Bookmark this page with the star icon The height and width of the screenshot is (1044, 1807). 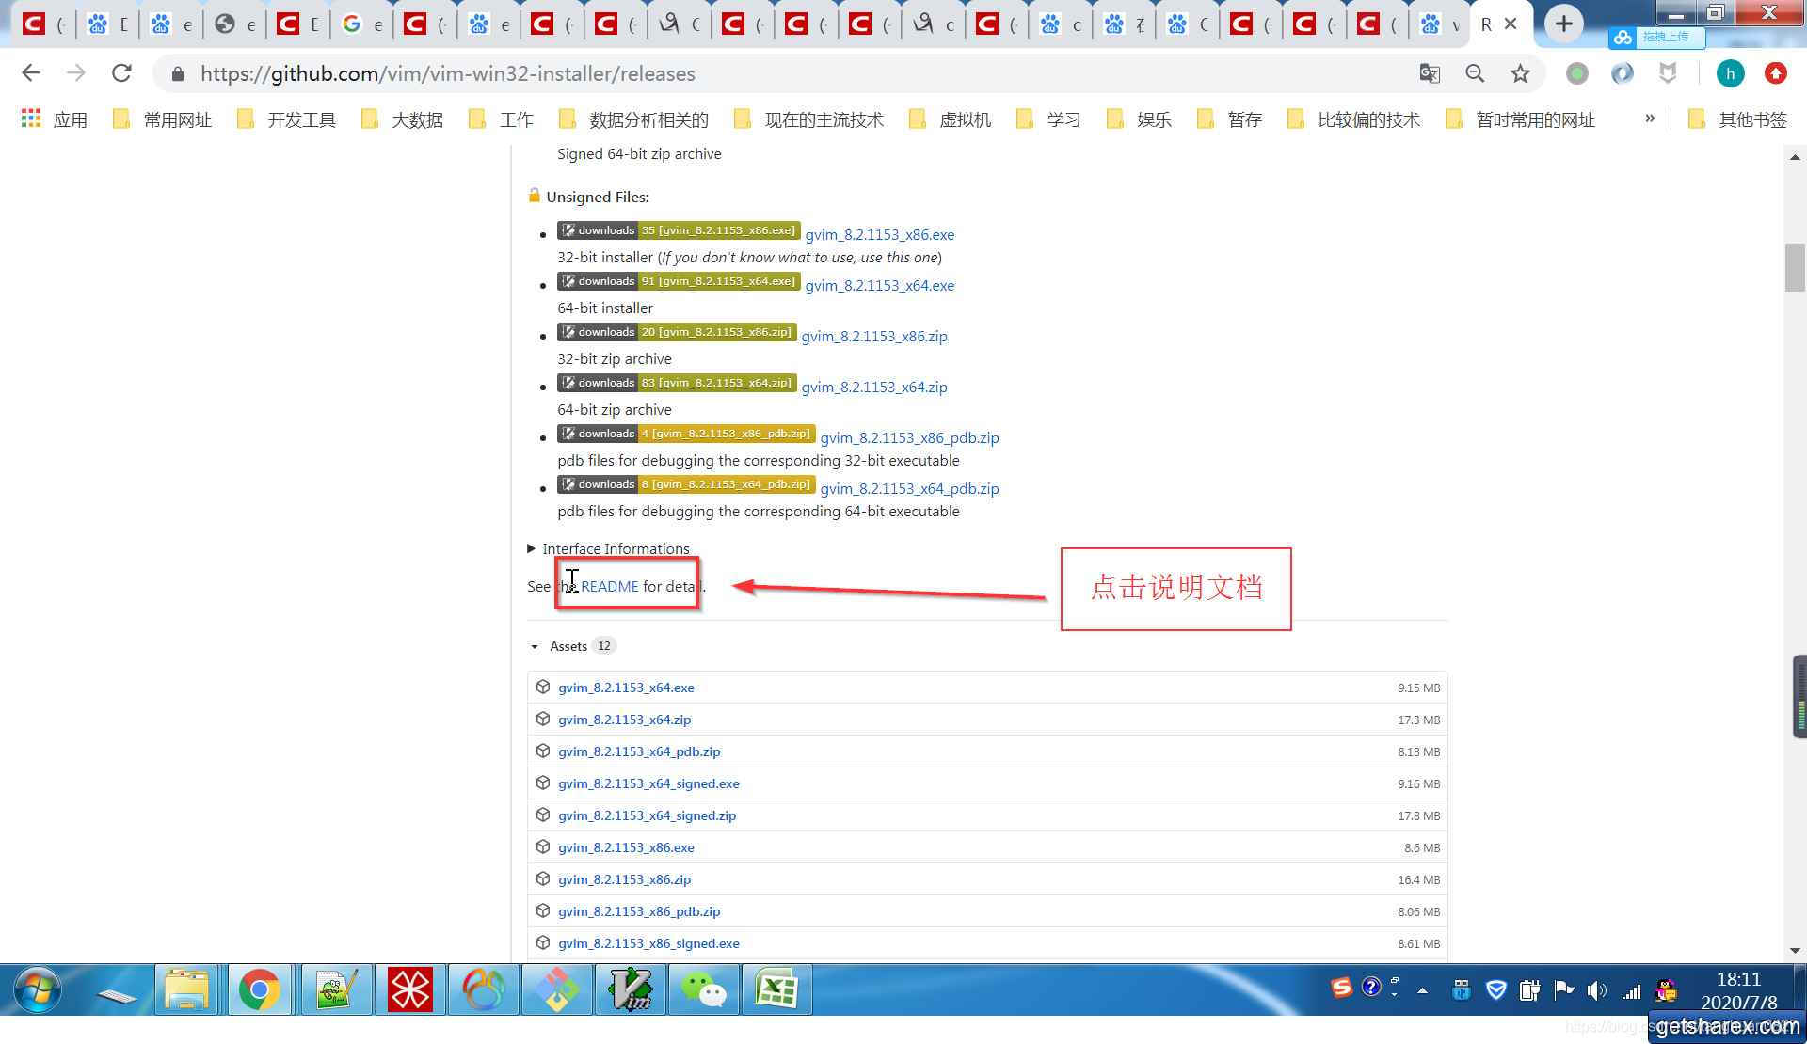(1520, 73)
